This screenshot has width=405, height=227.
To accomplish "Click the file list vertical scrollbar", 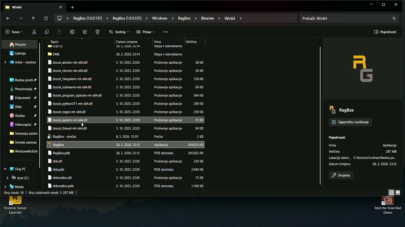I will coord(320,115).
